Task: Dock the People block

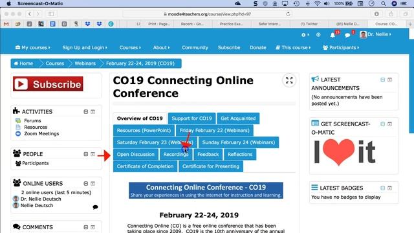Action: [93, 154]
